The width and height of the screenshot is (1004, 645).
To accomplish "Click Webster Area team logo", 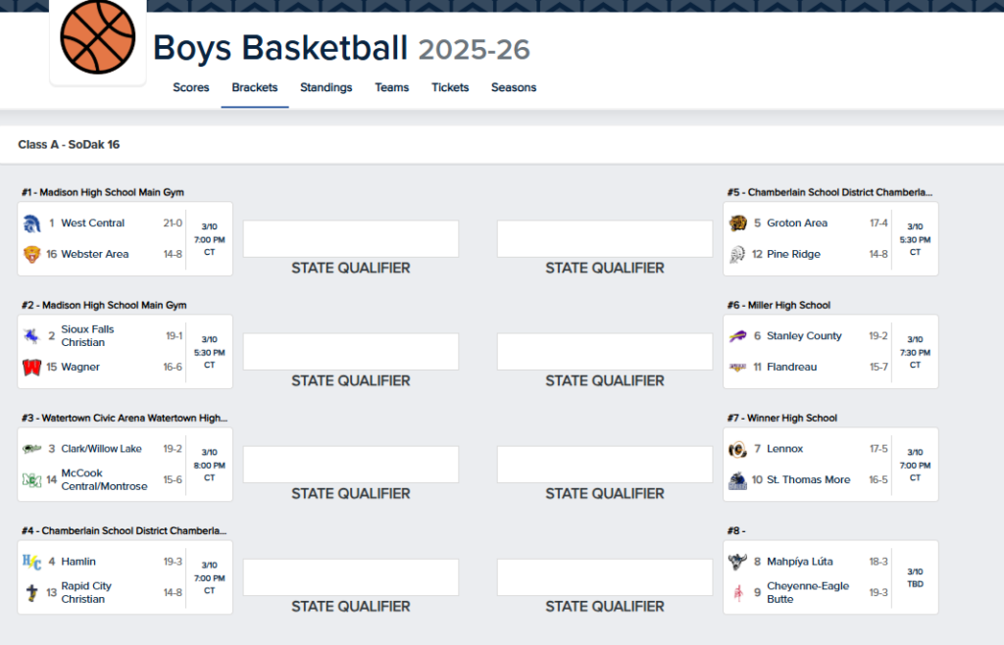I will (x=31, y=254).
